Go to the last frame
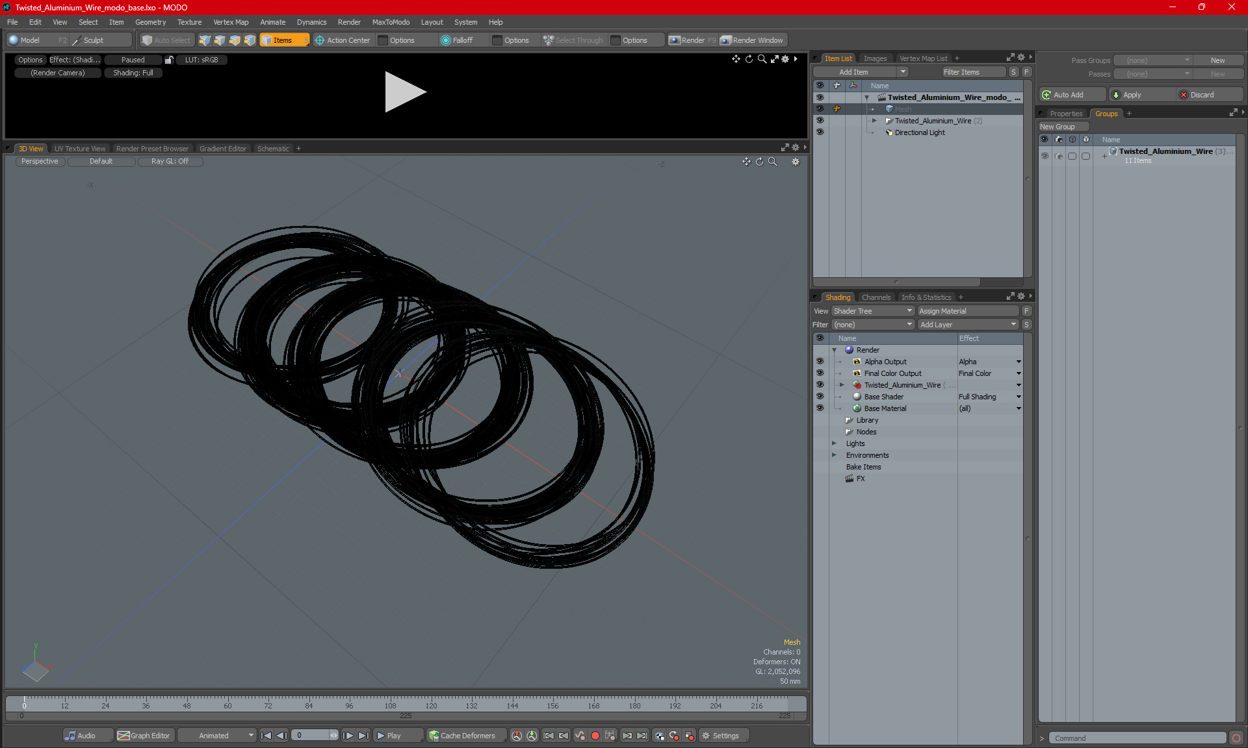Viewport: 1248px width, 748px height. (x=363, y=736)
